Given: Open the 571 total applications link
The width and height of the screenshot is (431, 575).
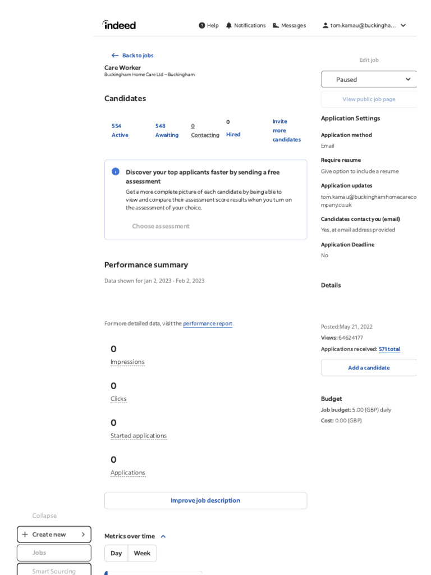Looking at the screenshot, I should pyautogui.click(x=389, y=349).
